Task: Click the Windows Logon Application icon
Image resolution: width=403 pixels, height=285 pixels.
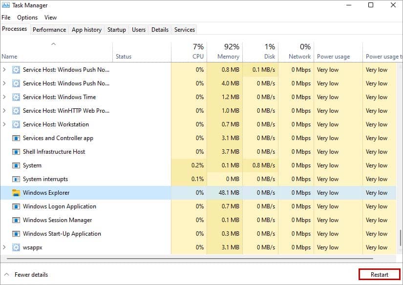Action: coord(16,206)
